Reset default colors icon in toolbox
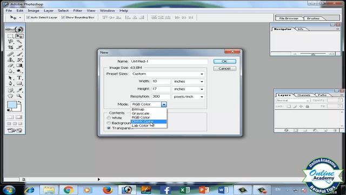Image resolution: width=346 pixels, height=195 pixels. coord(9,110)
